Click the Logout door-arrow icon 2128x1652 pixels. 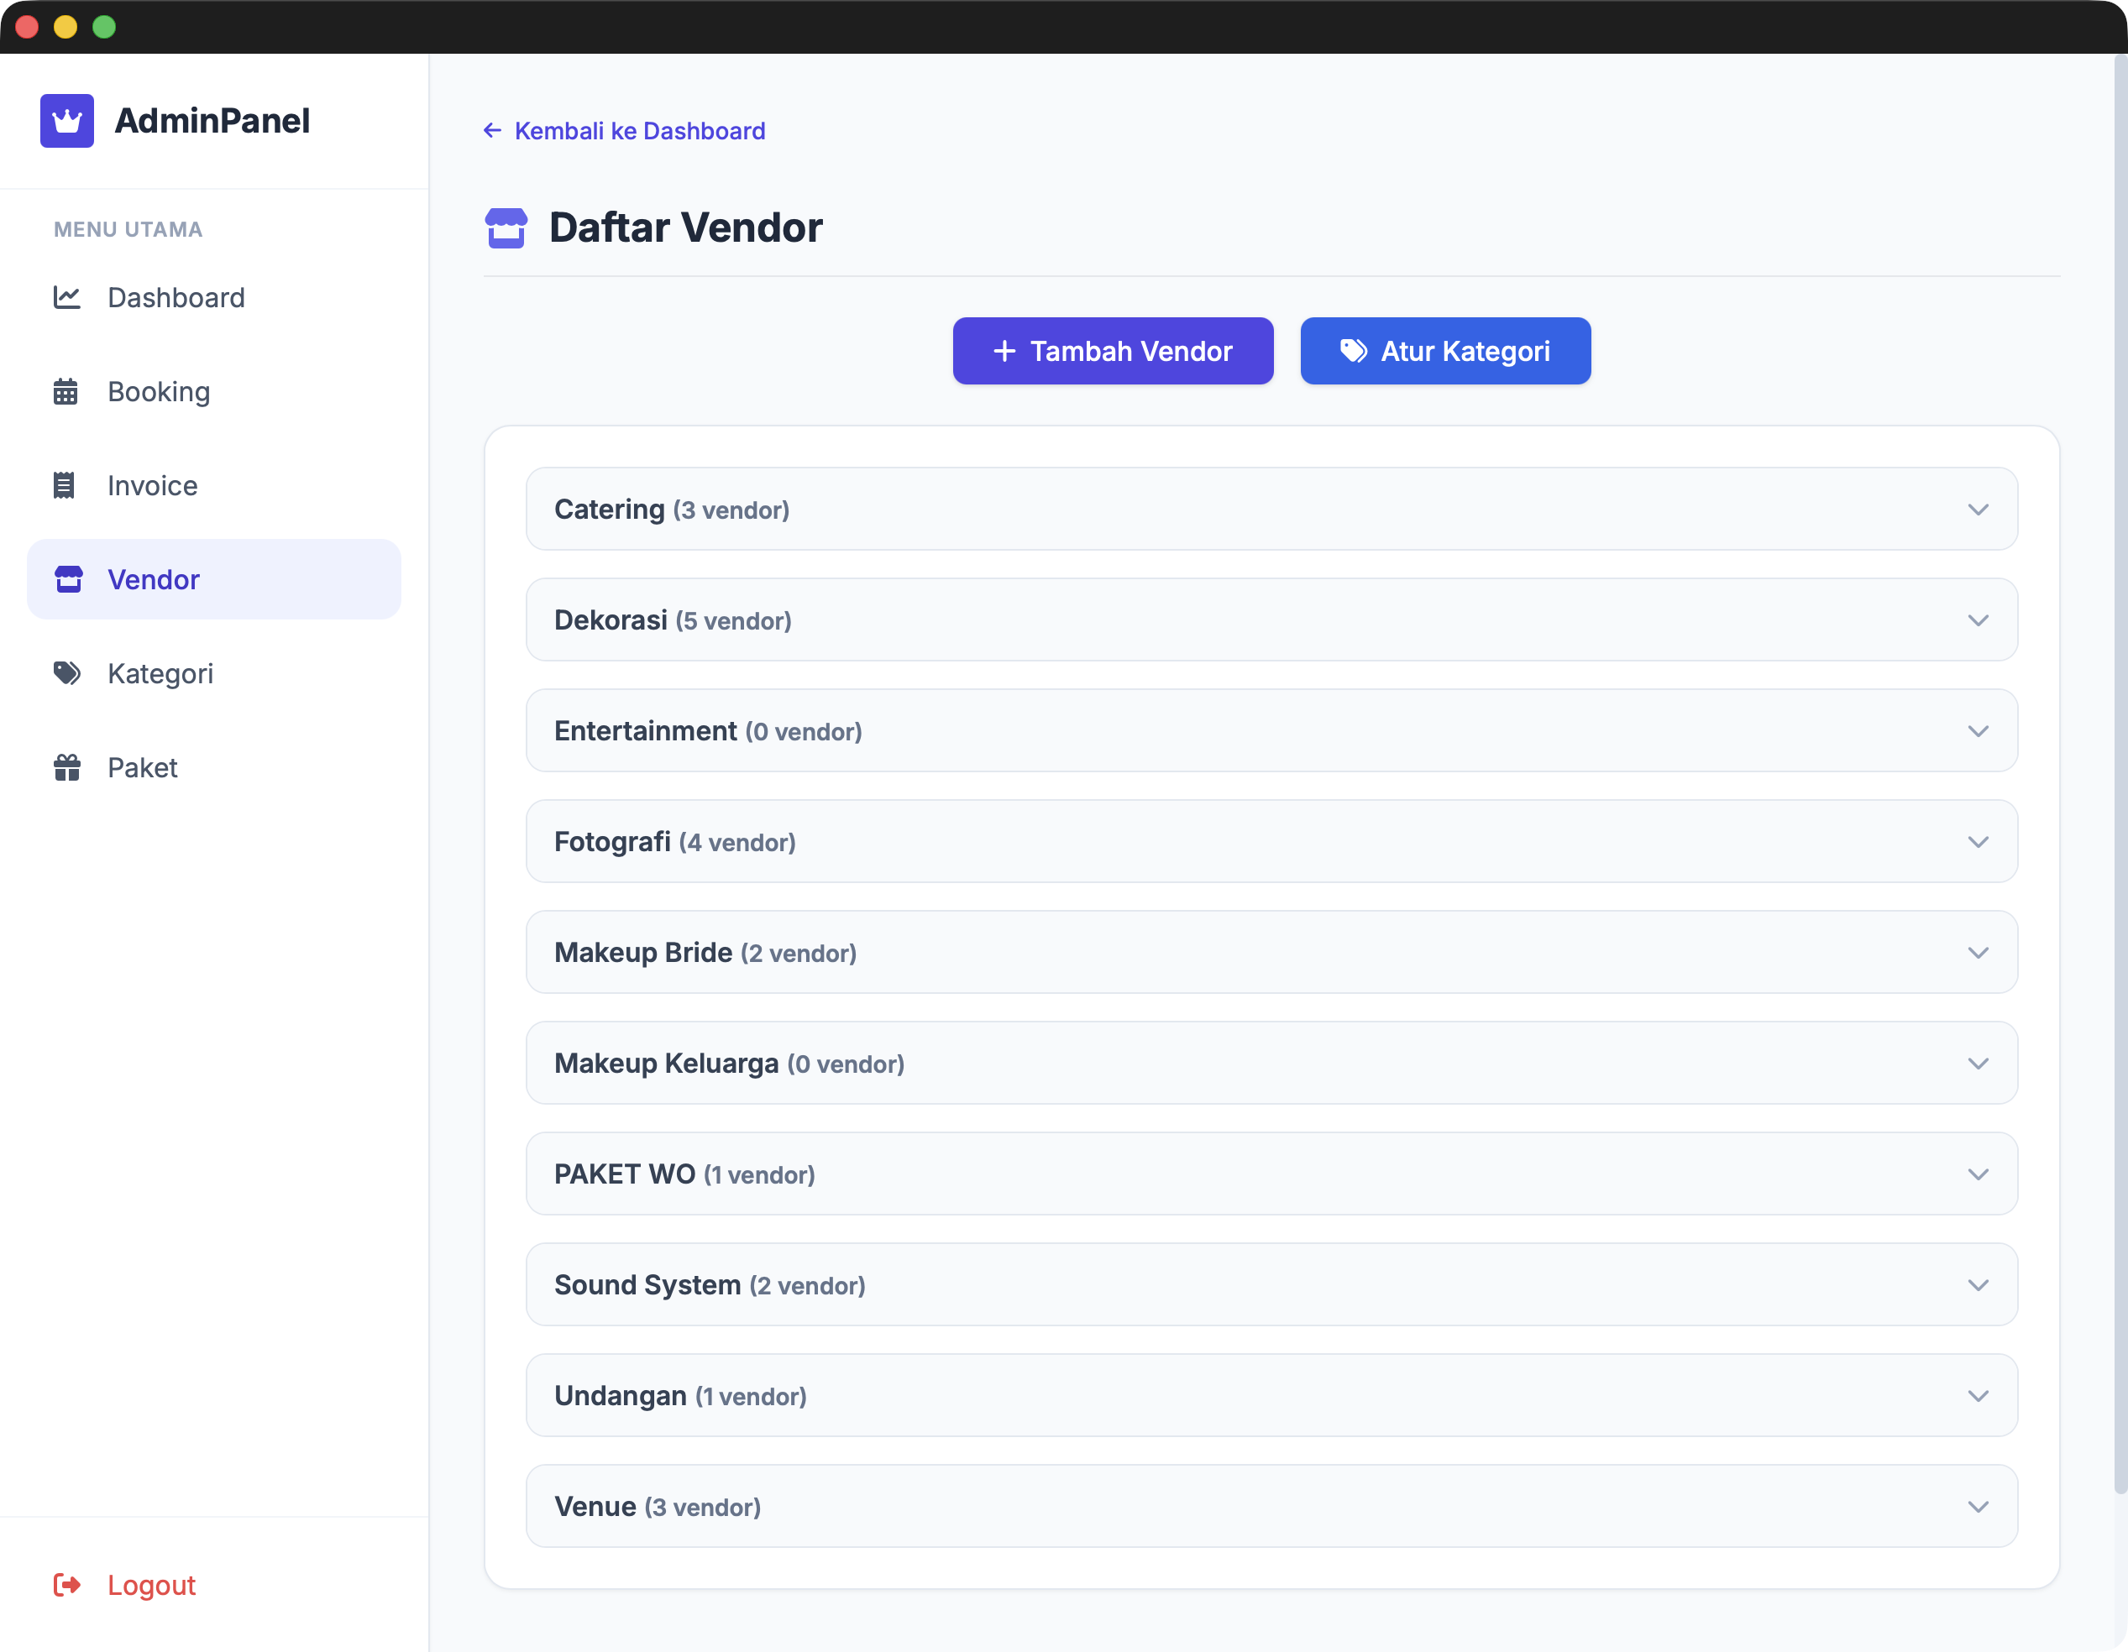tap(66, 1585)
